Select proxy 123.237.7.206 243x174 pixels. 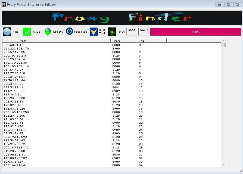(x=14, y=116)
